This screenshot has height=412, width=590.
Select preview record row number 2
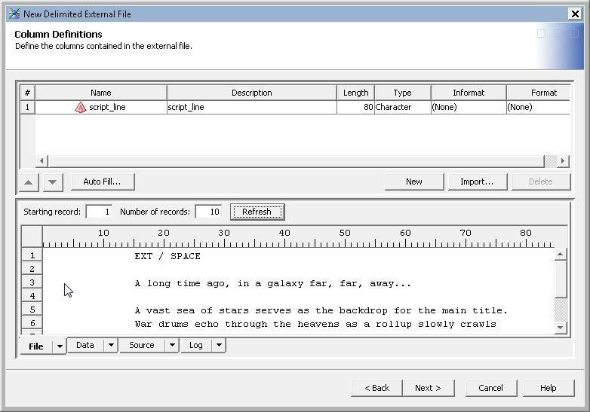32,269
